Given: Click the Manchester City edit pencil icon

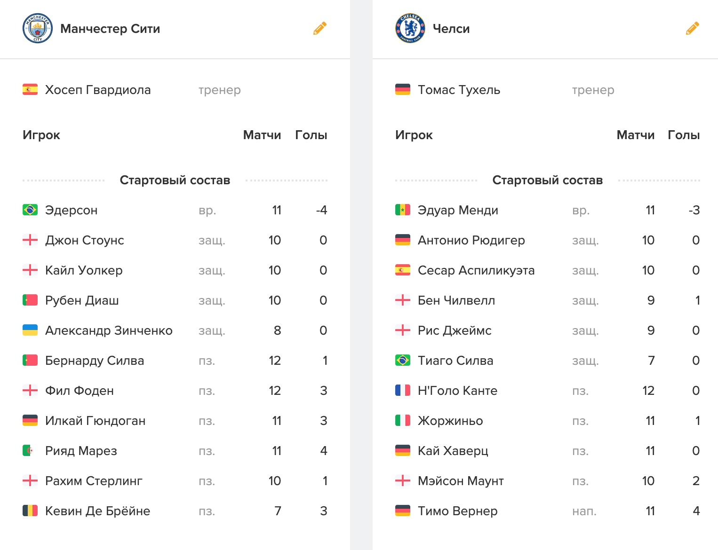Looking at the screenshot, I should (320, 28).
